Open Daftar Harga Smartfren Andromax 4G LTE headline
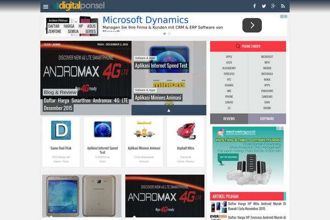 coord(86,104)
